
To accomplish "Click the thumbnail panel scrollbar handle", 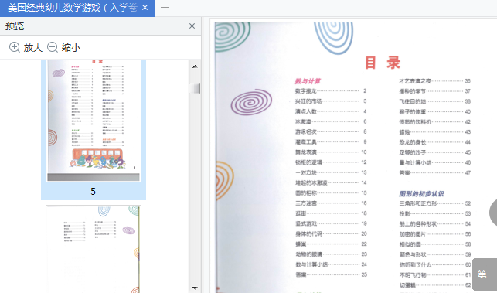I will pyautogui.click(x=195, y=88).
